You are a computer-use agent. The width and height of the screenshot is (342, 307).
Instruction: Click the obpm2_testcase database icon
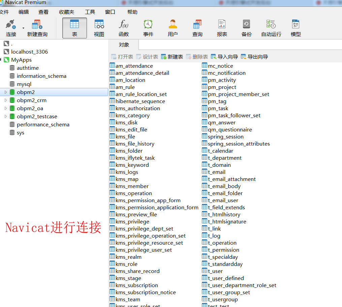click(12, 116)
